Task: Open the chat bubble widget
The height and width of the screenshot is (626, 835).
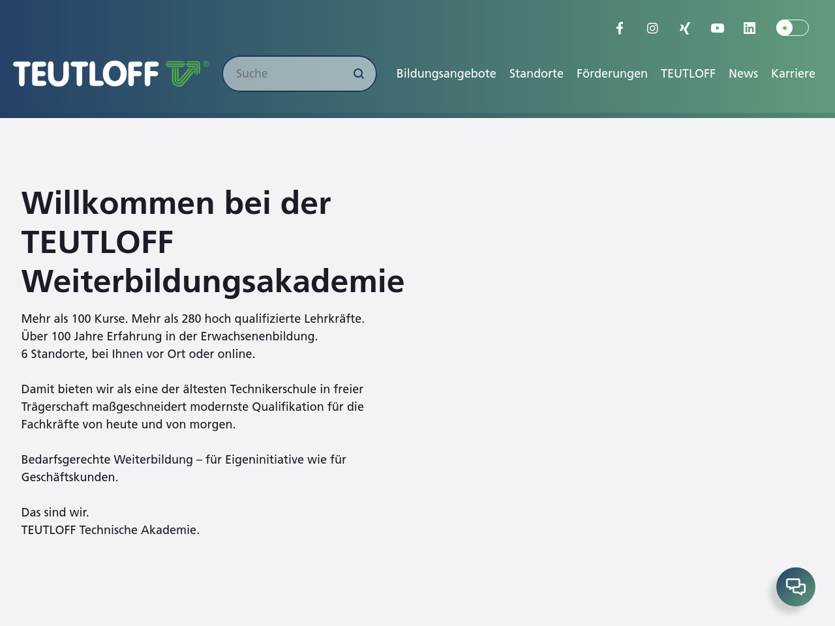Action: [795, 587]
